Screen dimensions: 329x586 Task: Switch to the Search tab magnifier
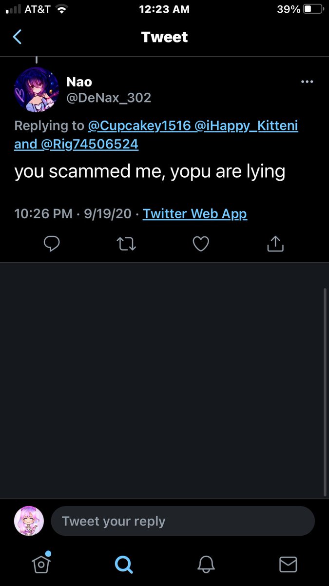(x=123, y=565)
